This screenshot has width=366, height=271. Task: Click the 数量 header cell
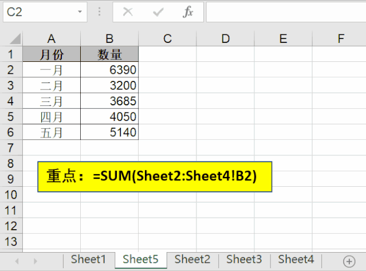pyautogui.click(x=109, y=54)
